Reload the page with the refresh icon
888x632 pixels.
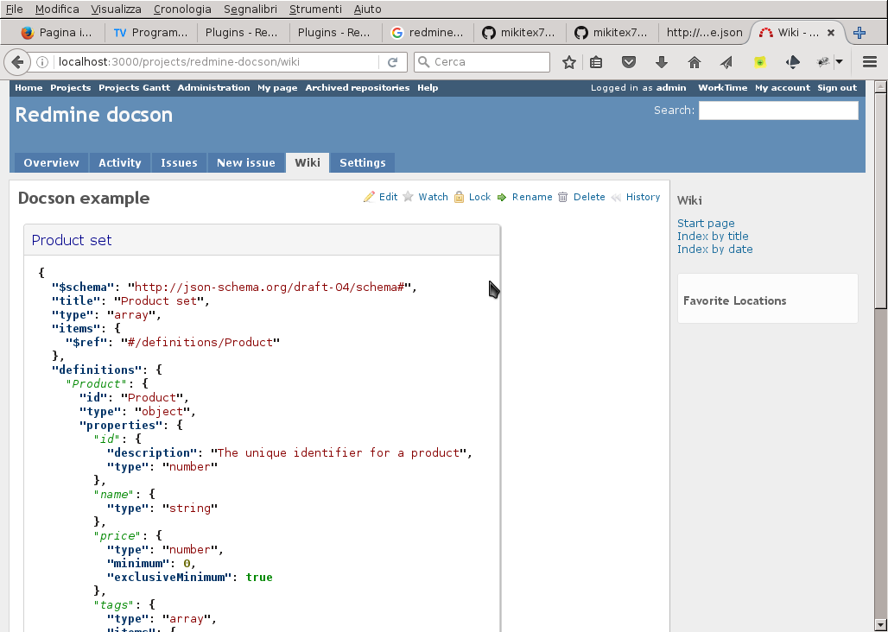392,62
